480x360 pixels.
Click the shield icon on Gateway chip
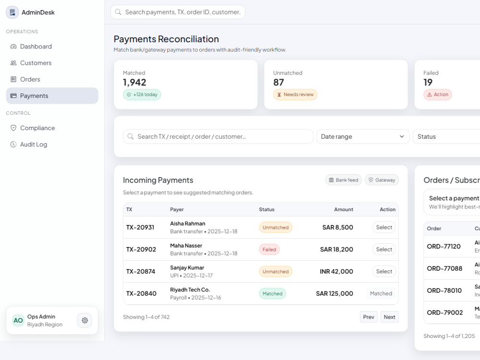click(371, 180)
